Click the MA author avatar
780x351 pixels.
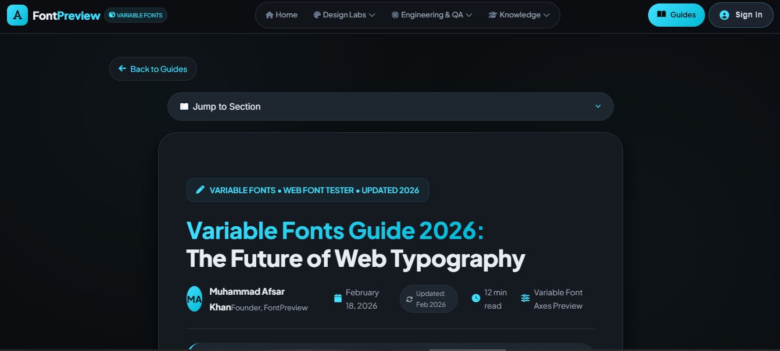tap(194, 299)
